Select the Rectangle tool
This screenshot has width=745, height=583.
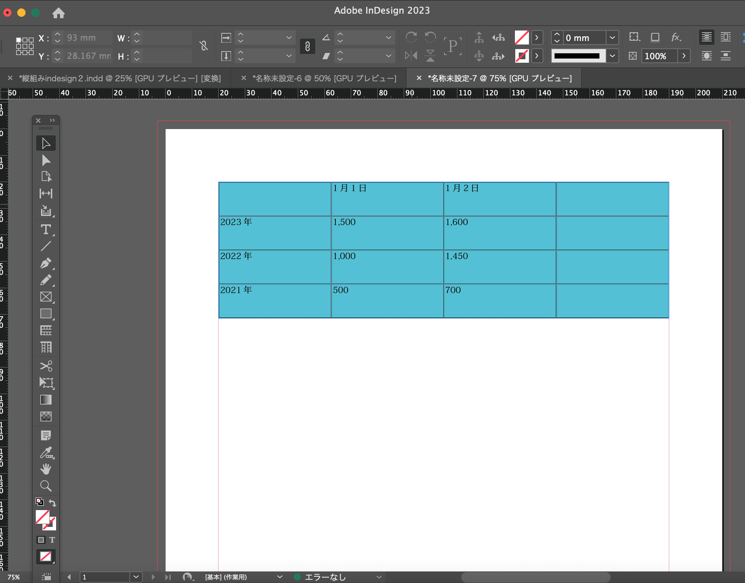click(46, 313)
